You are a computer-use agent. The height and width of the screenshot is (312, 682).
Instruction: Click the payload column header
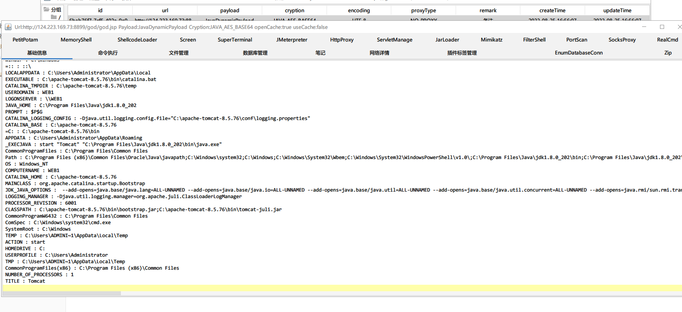point(230,11)
